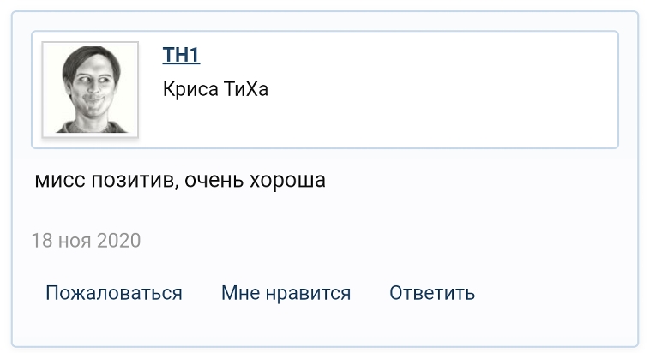Report this comment via Пожаловаться
The height and width of the screenshot is (353, 650).
pyautogui.click(x=114, y=293)
